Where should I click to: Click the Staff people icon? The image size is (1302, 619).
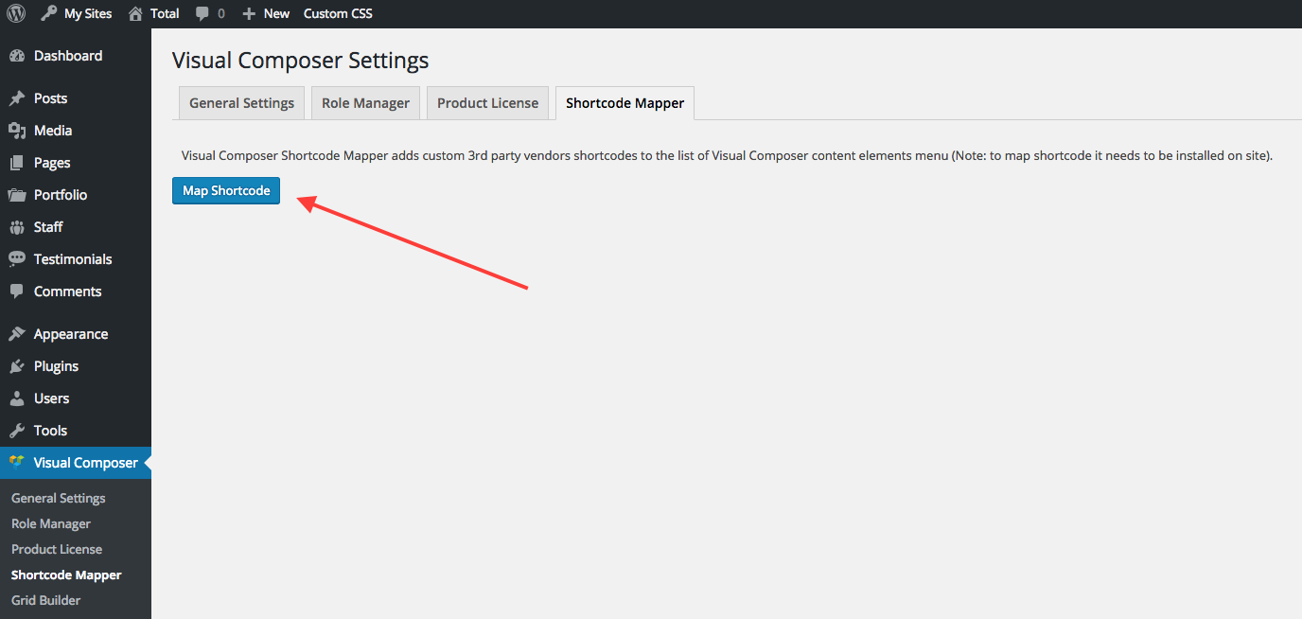(17, 227)
